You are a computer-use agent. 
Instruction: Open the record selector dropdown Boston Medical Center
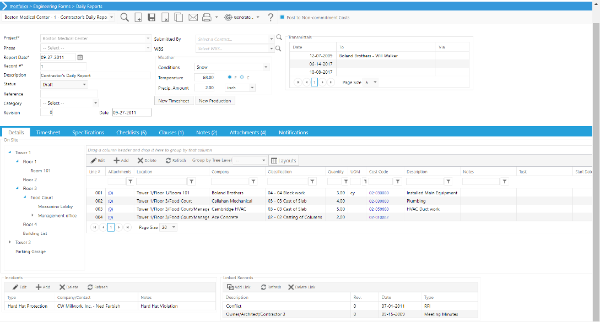(x=112, y=17)
